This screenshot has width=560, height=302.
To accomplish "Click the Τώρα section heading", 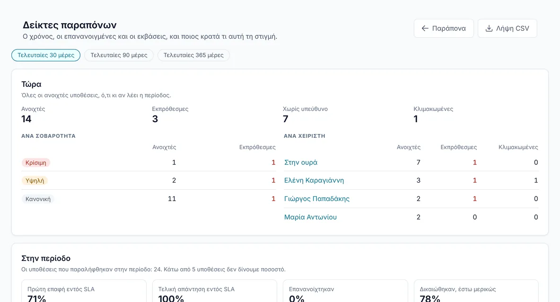I will (x=31, y=84).
